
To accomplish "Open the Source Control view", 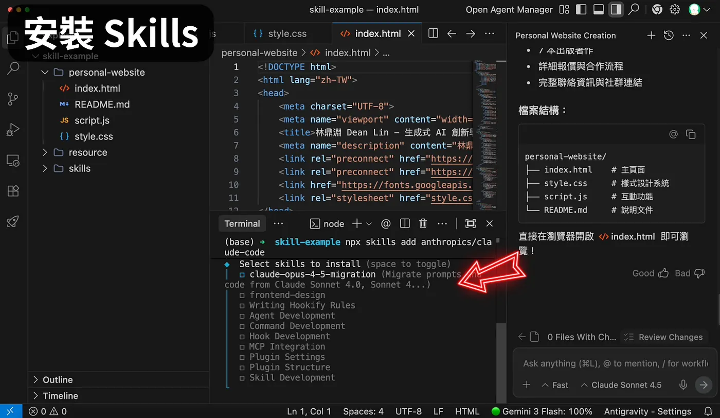I will click(13, 99).
